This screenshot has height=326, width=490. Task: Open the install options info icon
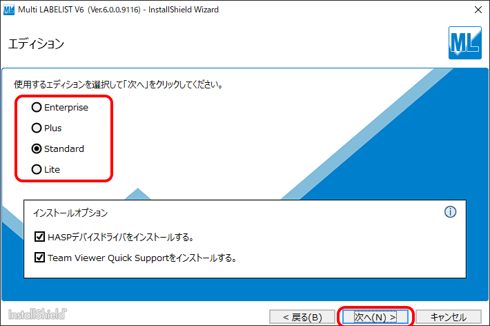tap(450, 212)
